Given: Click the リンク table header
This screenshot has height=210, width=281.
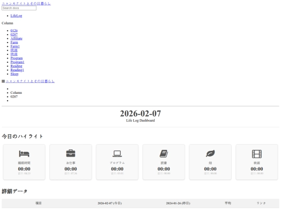Looking at the screenshot, I should [261, 203].
